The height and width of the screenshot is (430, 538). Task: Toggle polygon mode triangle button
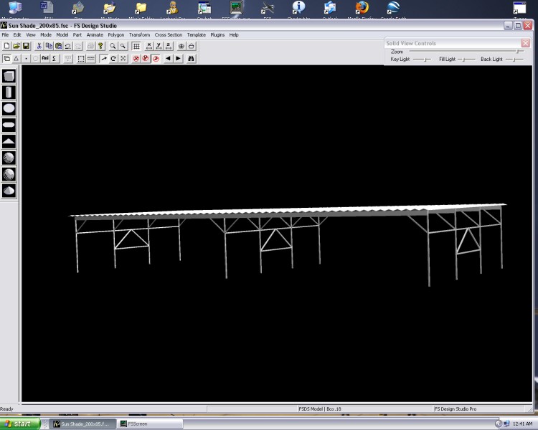(x=16, y=58)
